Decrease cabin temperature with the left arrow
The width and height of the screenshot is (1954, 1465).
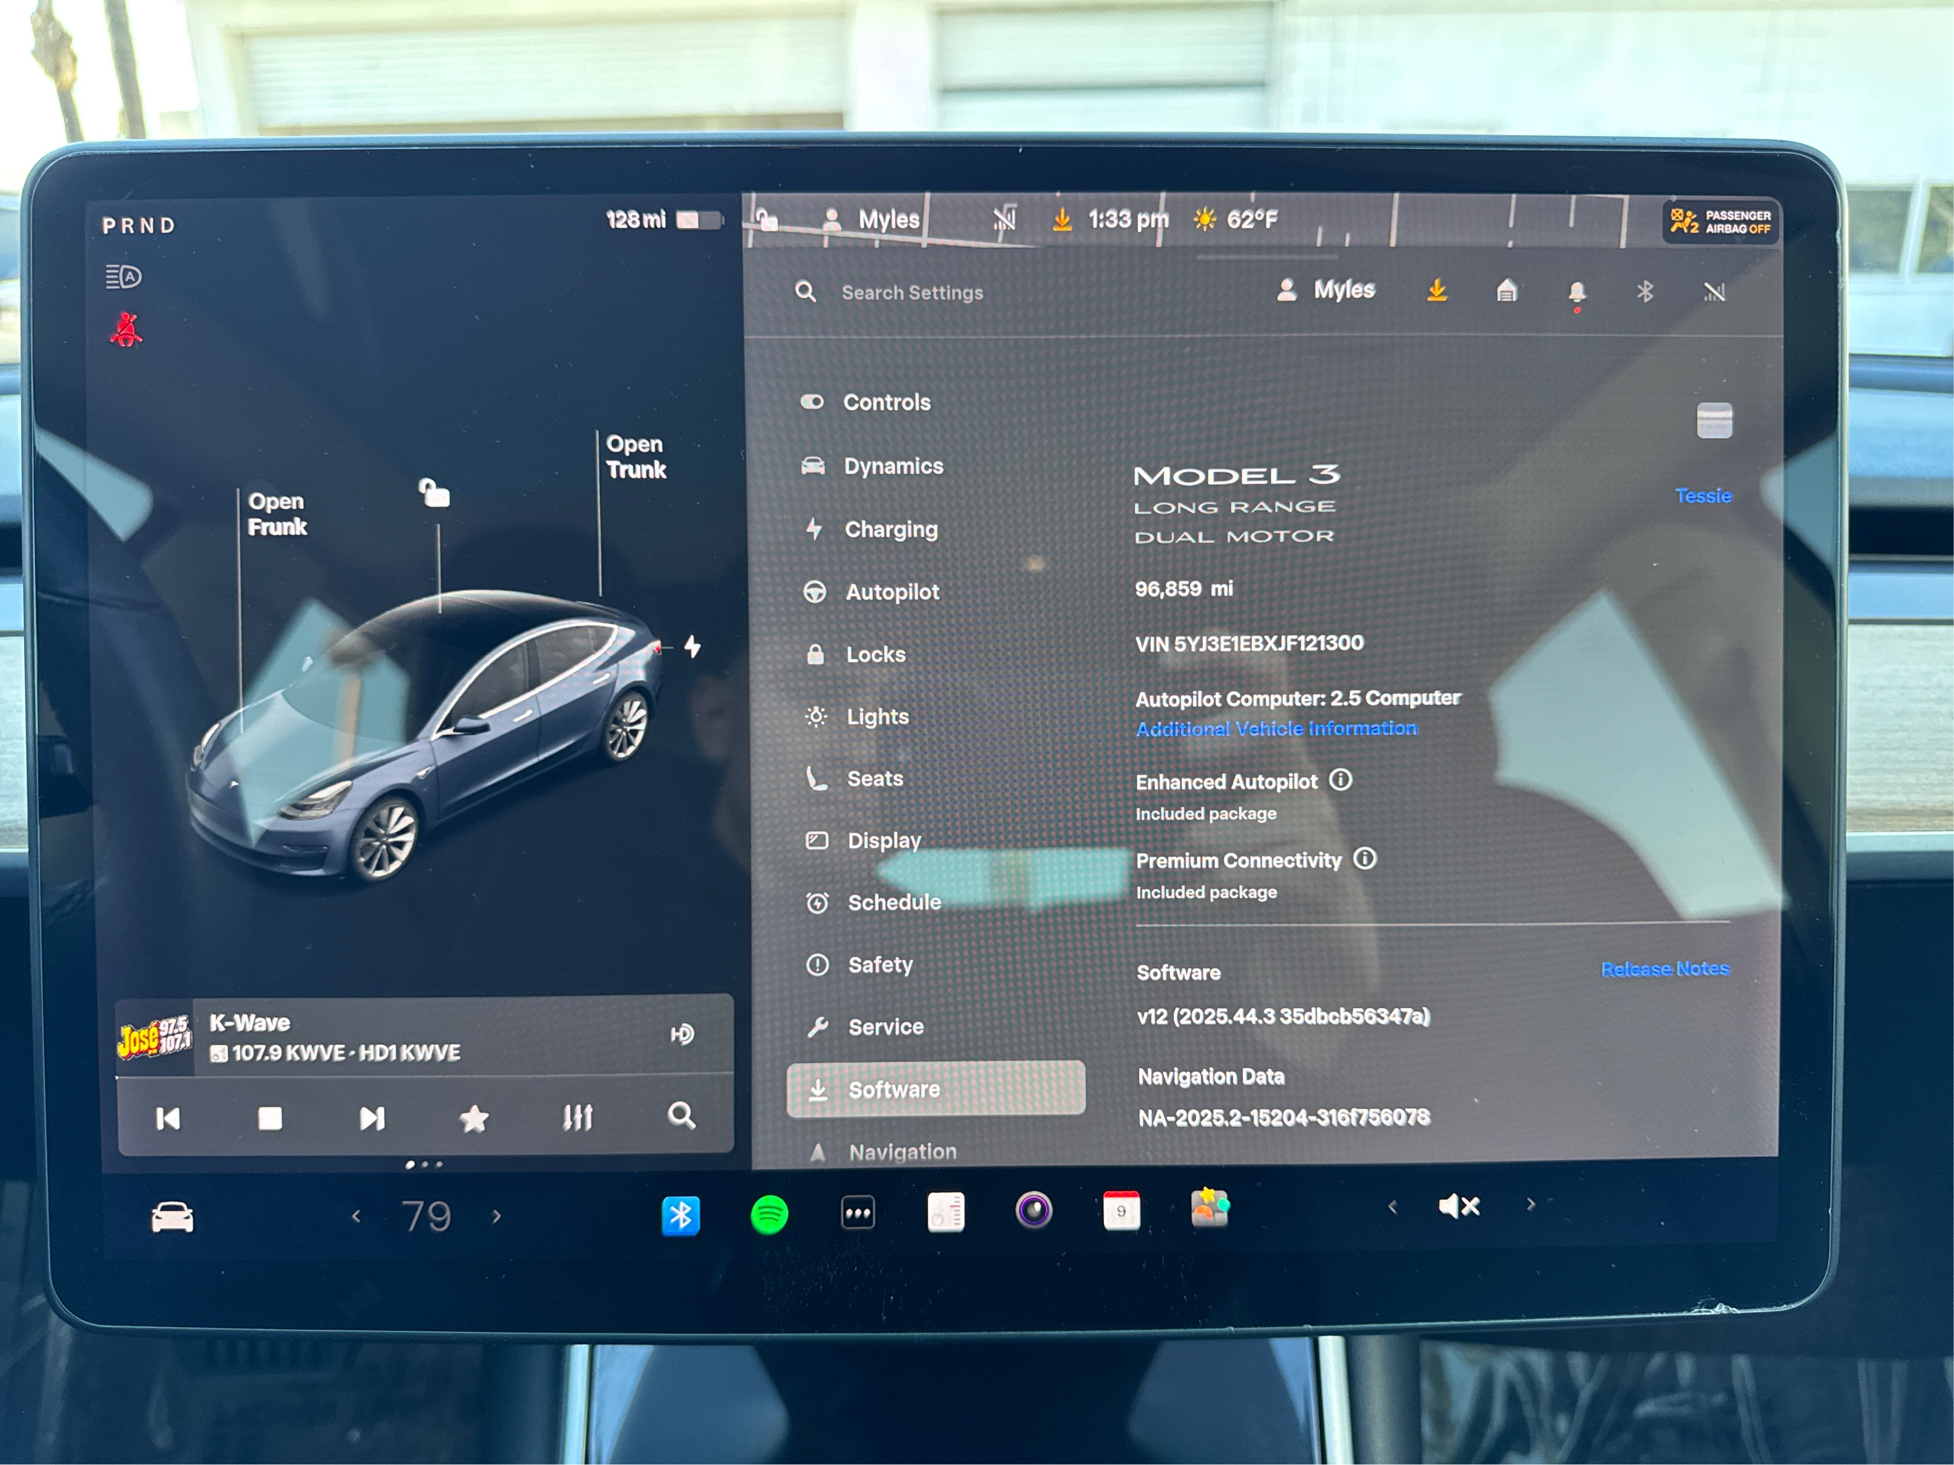[356, 1217]
